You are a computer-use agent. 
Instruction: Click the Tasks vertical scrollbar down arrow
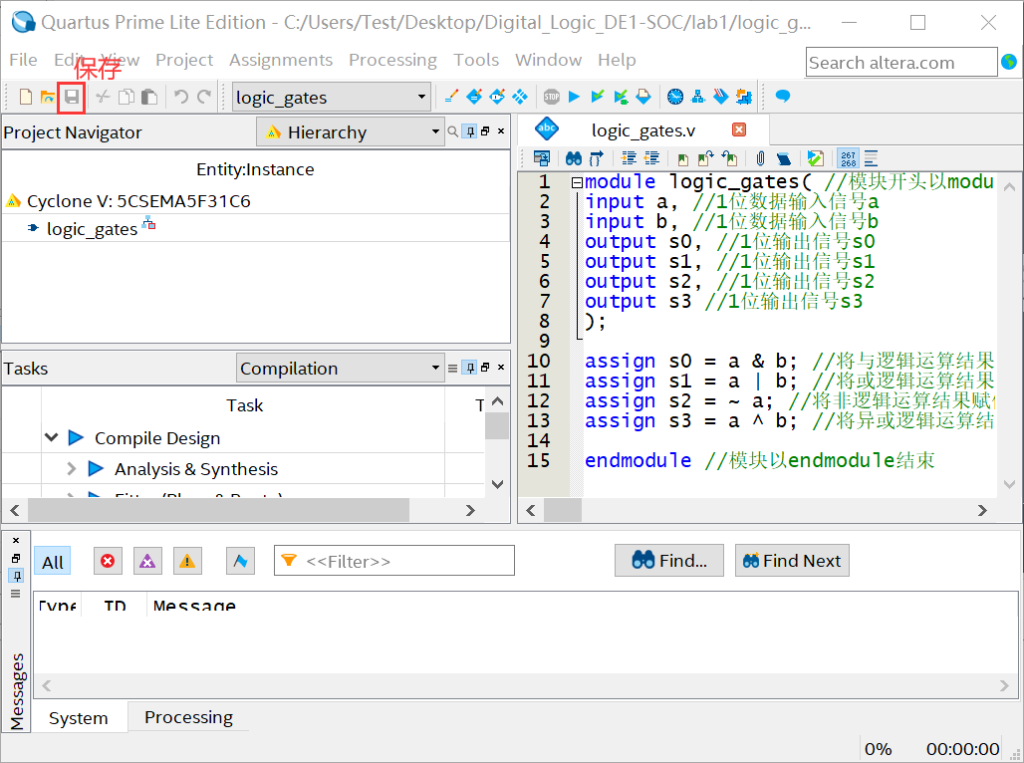[x=498, y=484]
